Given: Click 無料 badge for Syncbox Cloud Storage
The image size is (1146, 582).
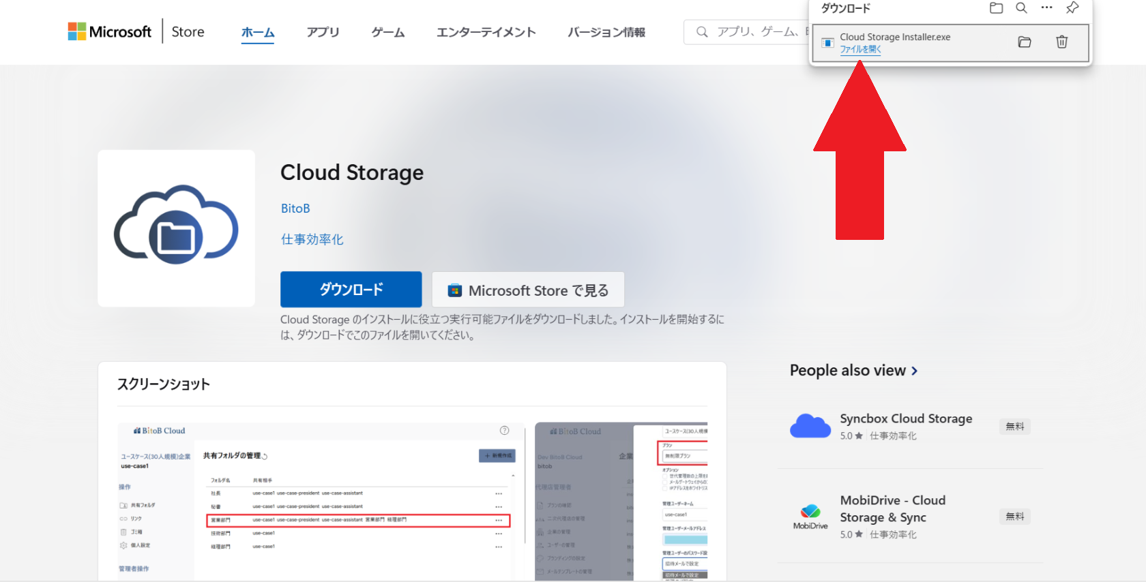Looking at the screenshot, I should tap(1015, 427).
